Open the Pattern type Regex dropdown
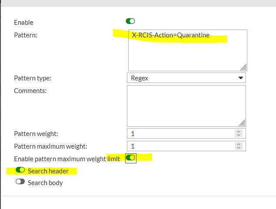The height and width of the screenshot is (209, 276). (x=186, y=78)
